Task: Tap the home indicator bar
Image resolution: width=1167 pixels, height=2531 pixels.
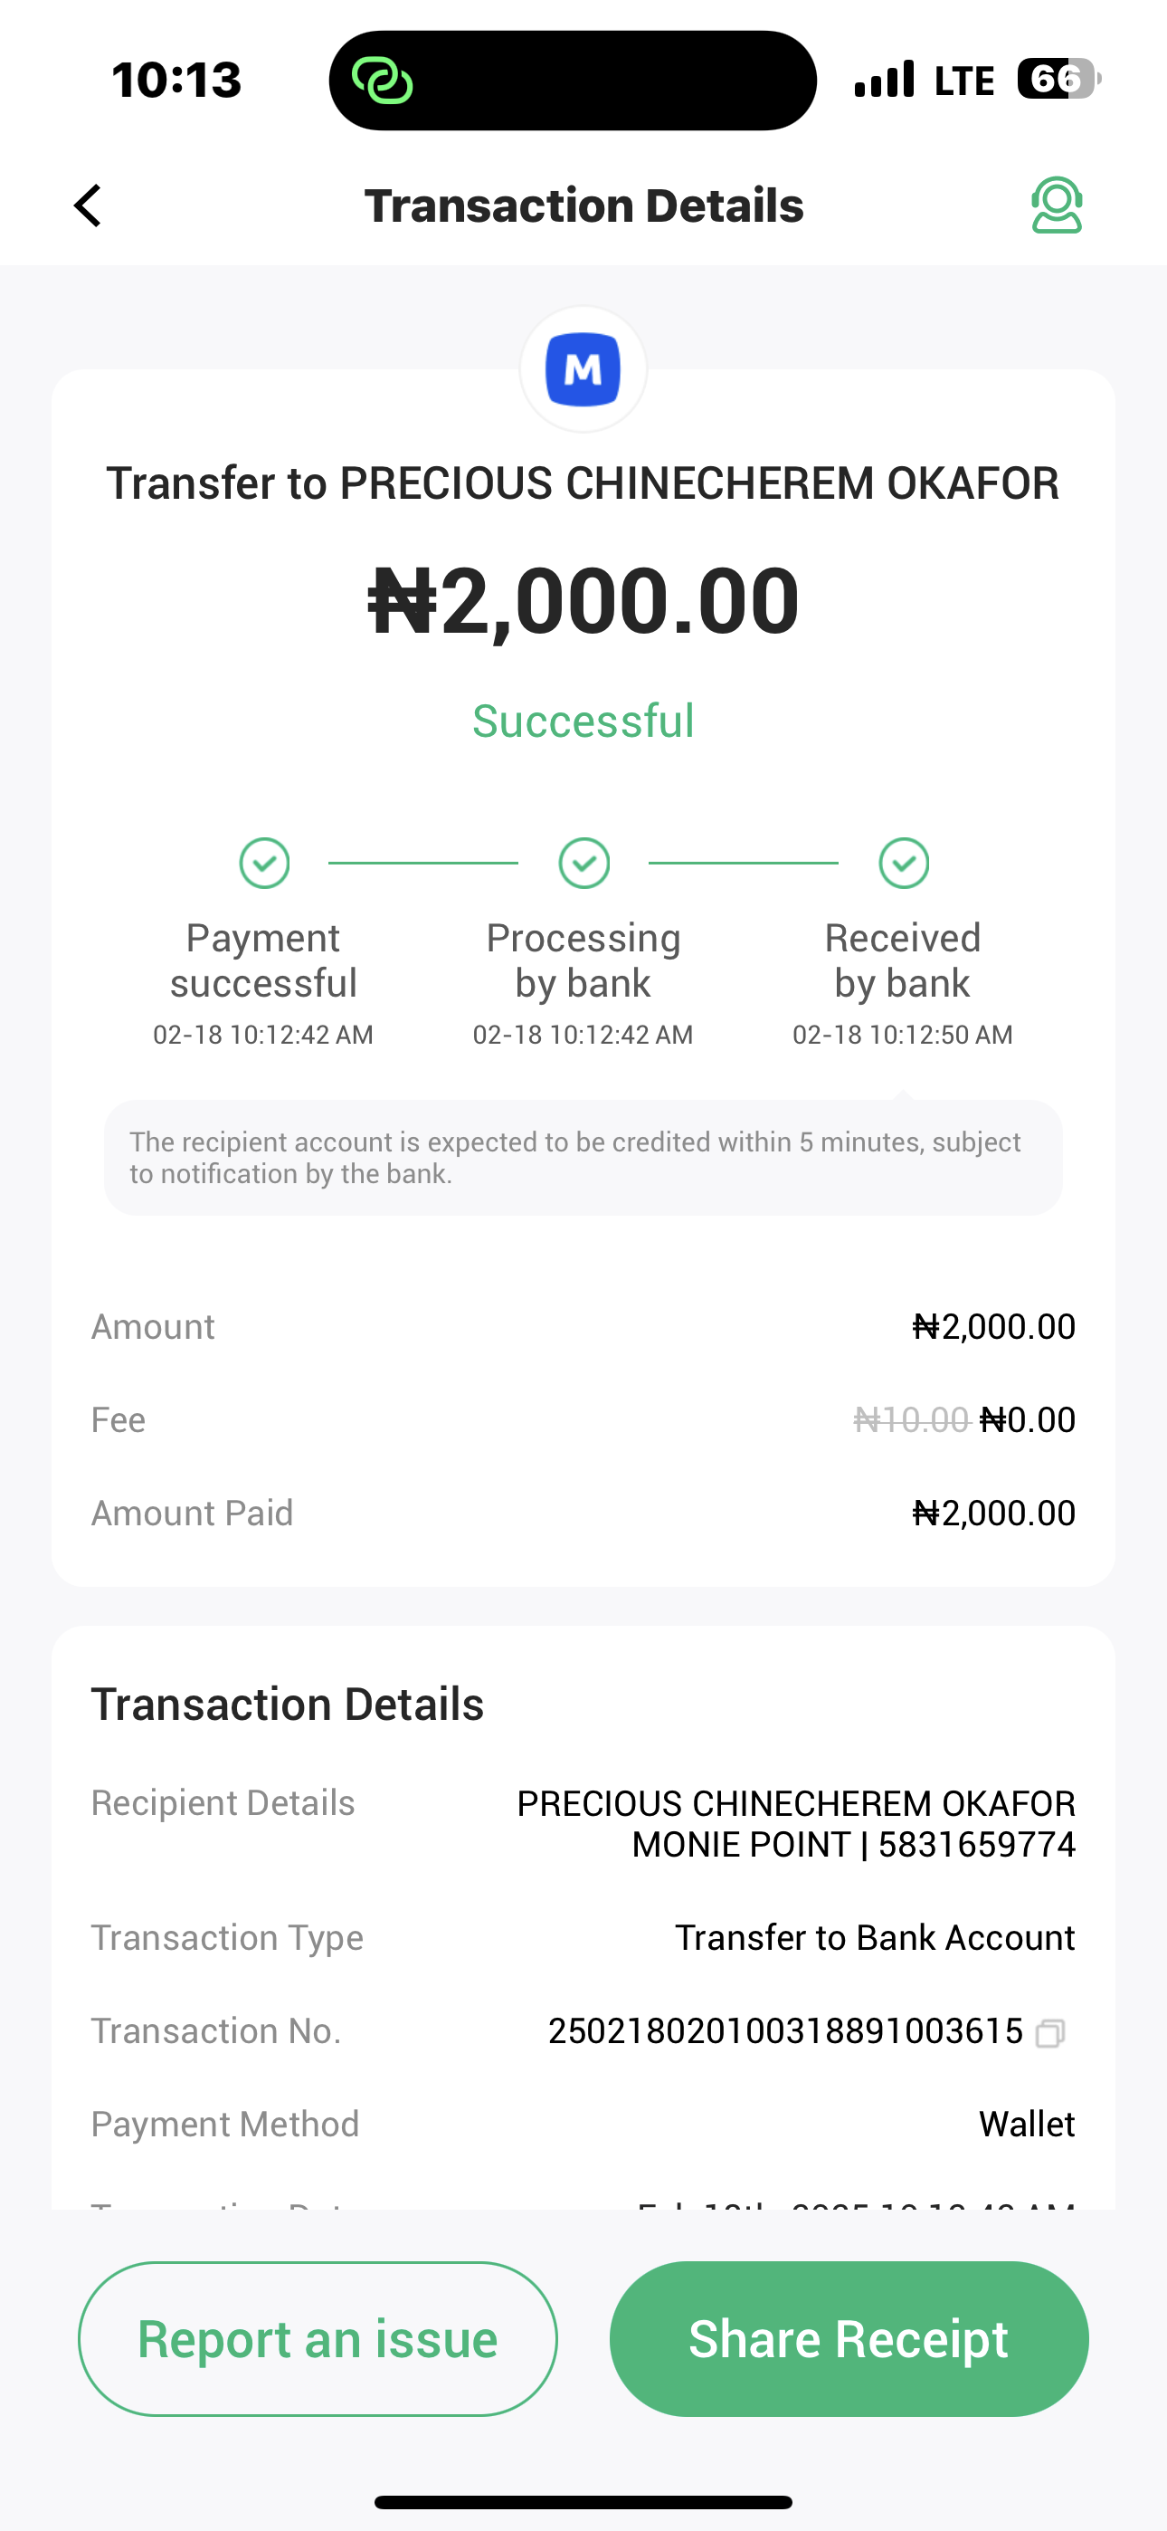Action: click(x=583, y=2501)
